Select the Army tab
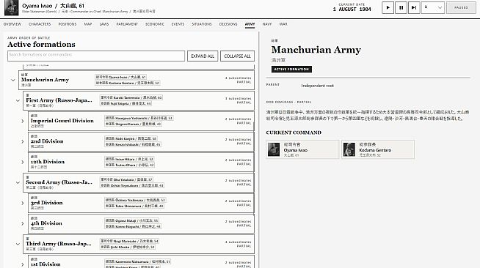480x268 pixels. (x=250, y=24)
